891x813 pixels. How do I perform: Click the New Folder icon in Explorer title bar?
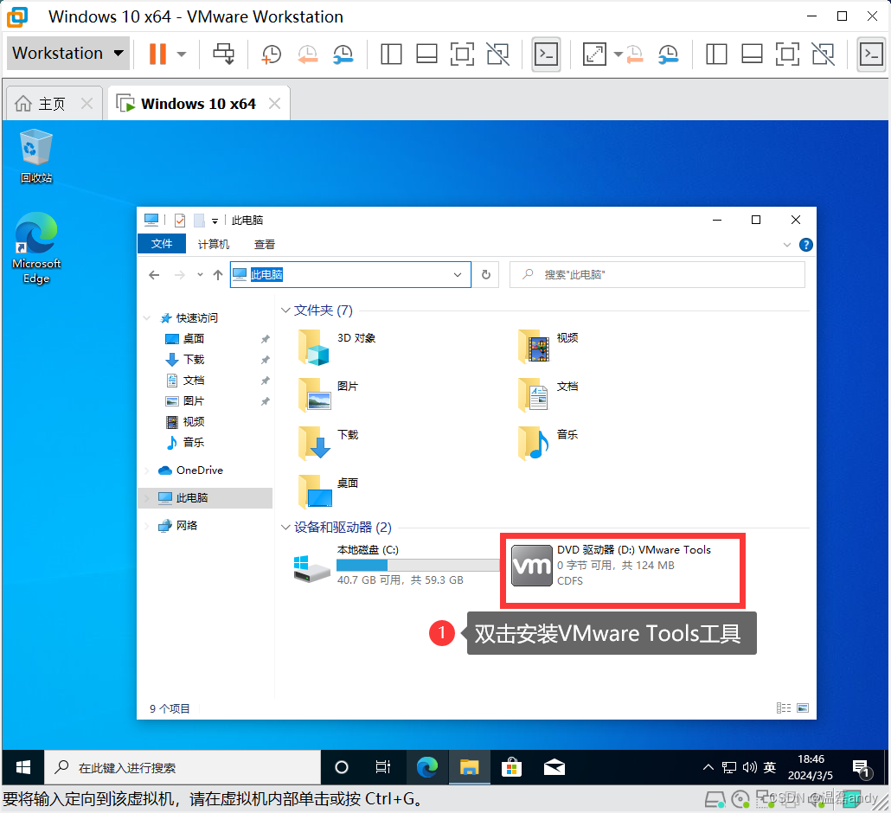point(199,220)
